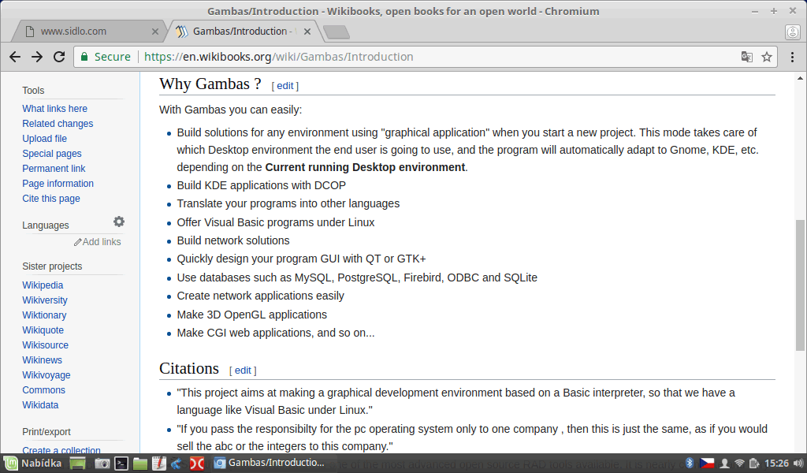Click edit link beside Why Gambas heading
807x473 pixels.
tap(284, 86)
